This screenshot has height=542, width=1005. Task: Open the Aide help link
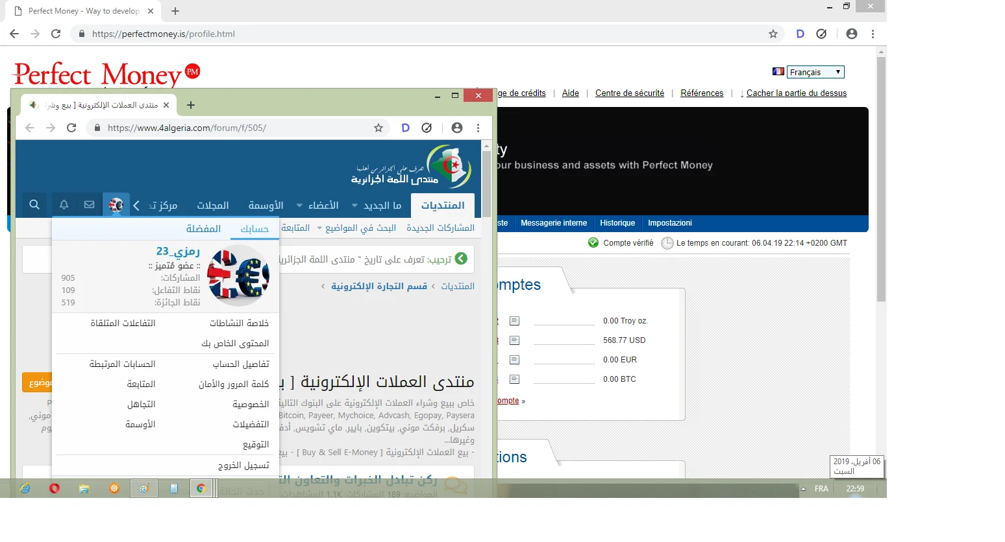point(571,93)
